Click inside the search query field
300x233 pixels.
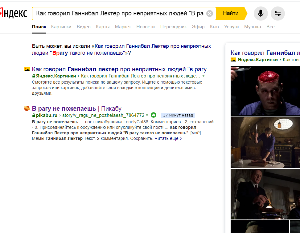(x=120, y=14)
